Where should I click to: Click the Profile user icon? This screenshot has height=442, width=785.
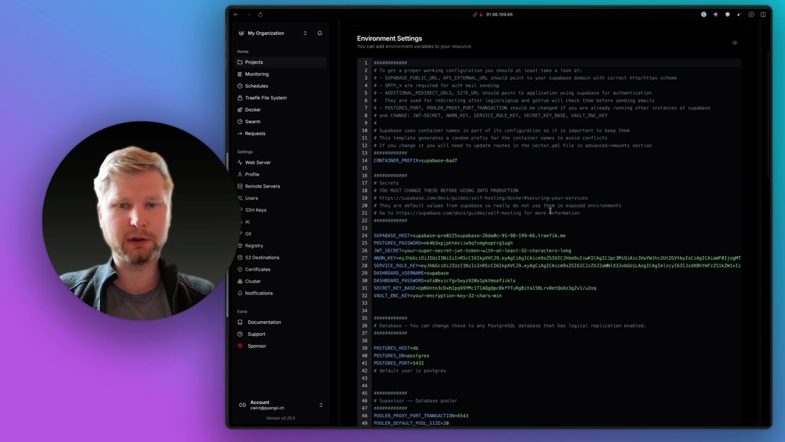(240, 174)
